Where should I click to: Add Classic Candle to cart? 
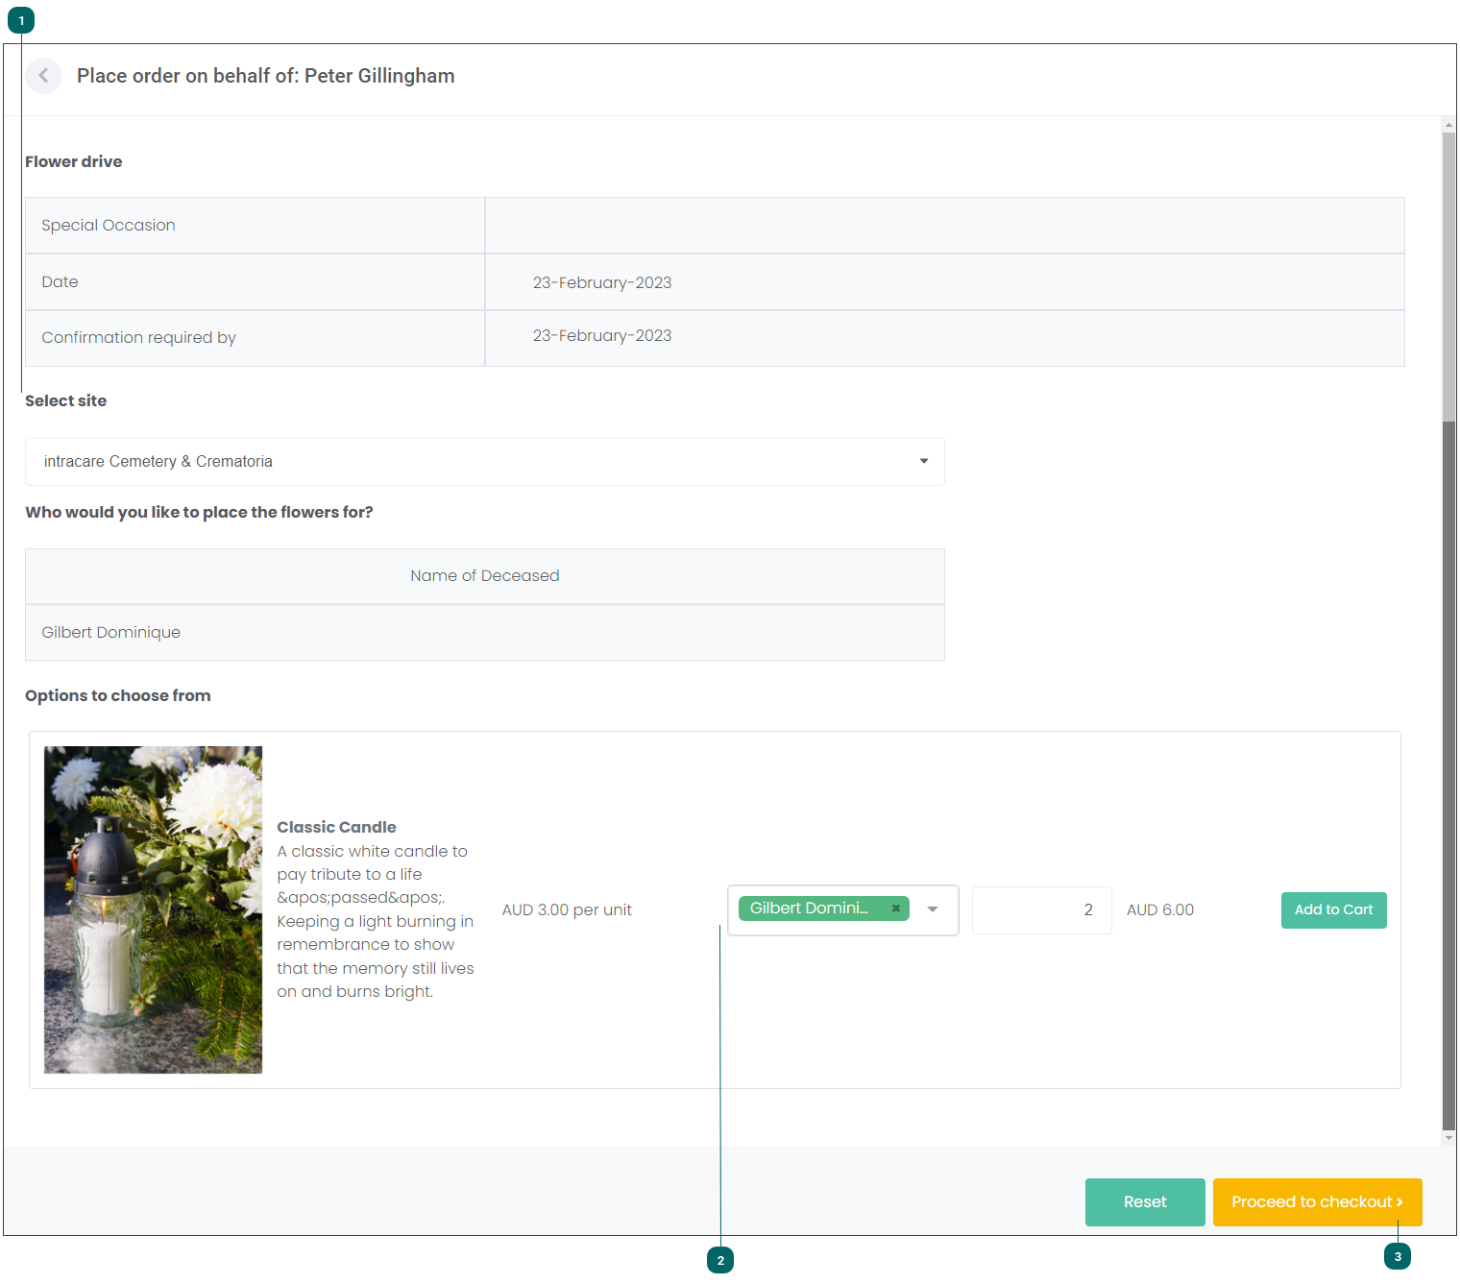[x=1333, y=910]
